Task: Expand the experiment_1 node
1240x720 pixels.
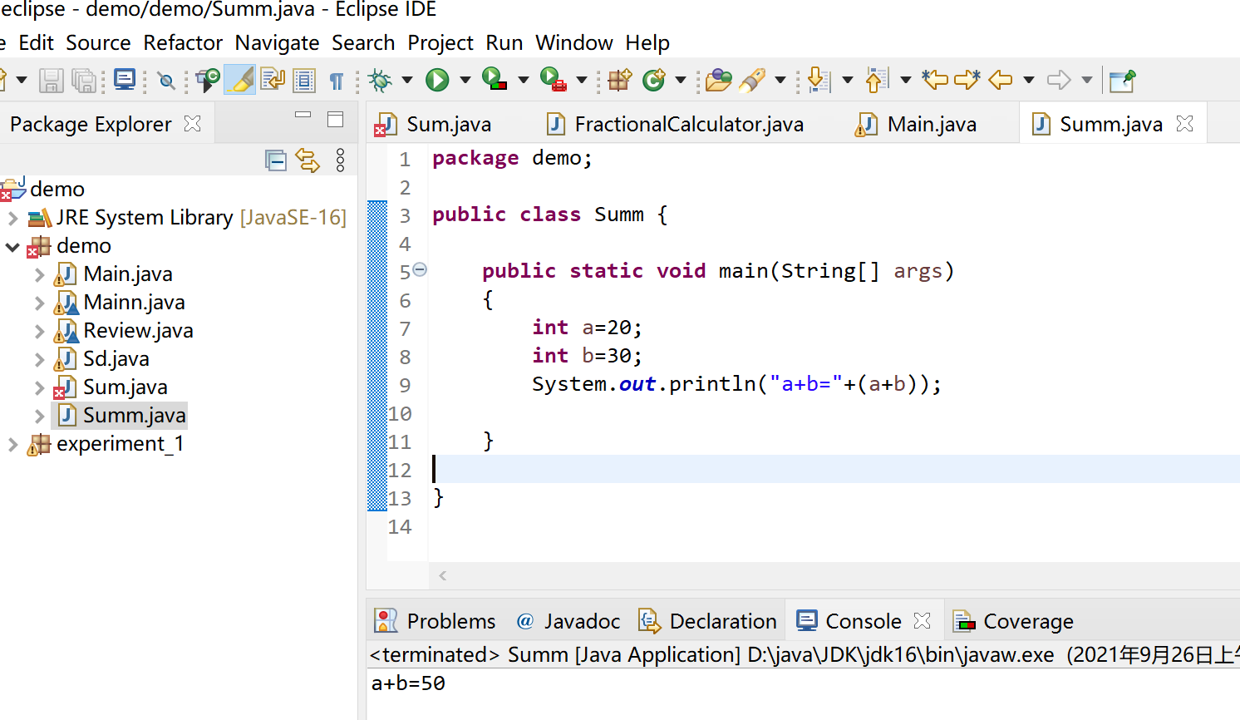Action: 12,444
